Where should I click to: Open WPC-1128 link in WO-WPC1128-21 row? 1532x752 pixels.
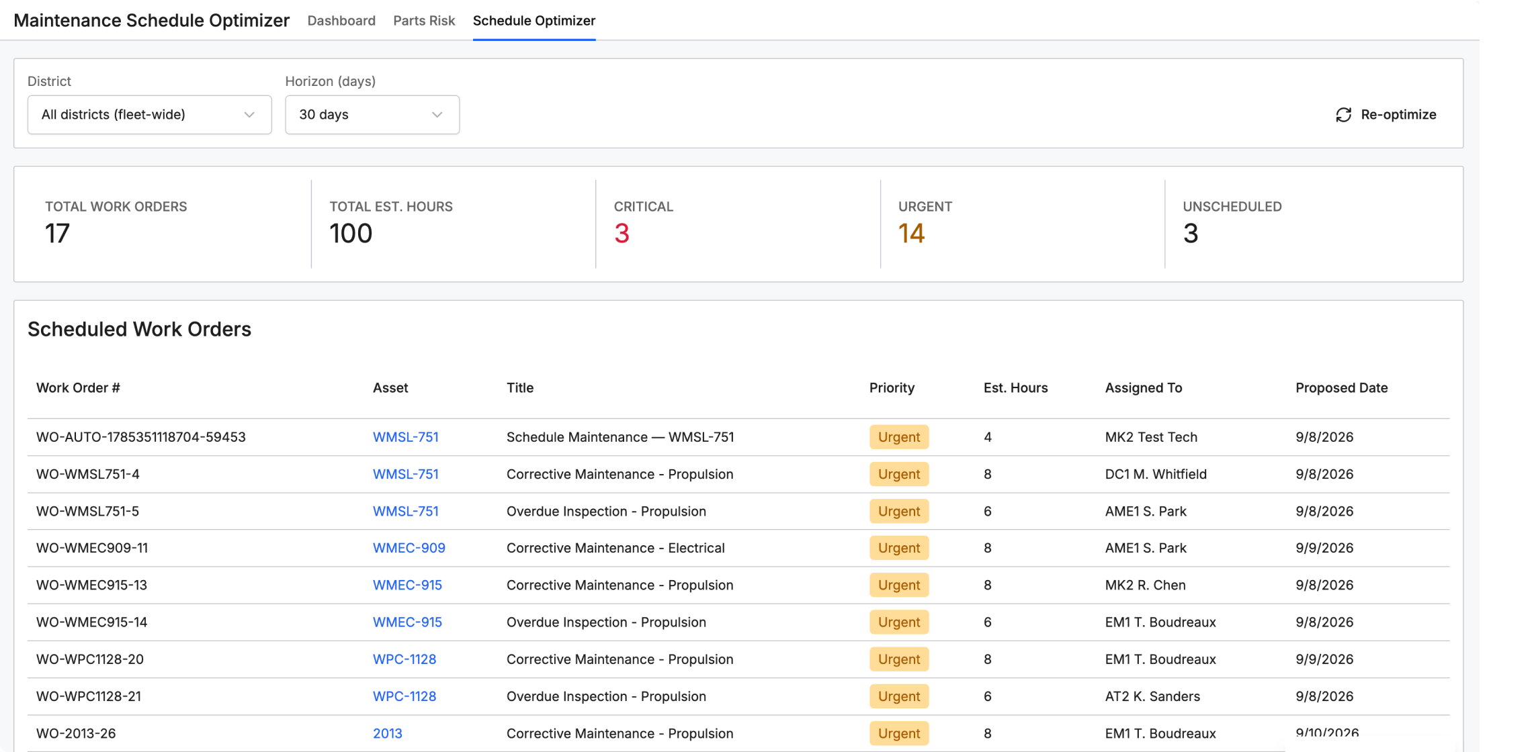[x=405, y=696]
